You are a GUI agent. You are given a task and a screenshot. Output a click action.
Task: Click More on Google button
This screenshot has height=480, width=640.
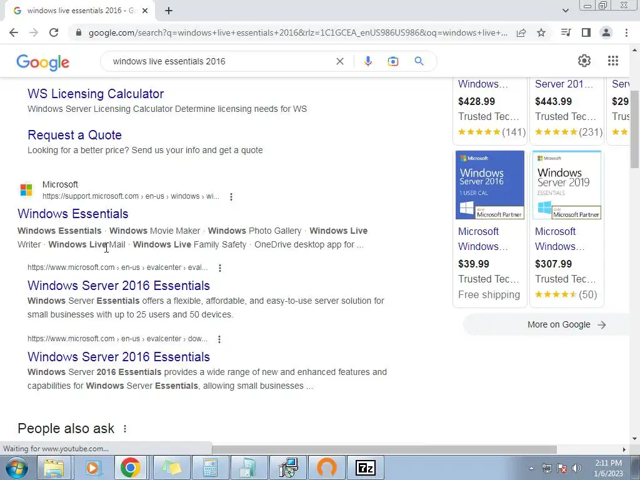pyautogui.click(x=566, y=325)
